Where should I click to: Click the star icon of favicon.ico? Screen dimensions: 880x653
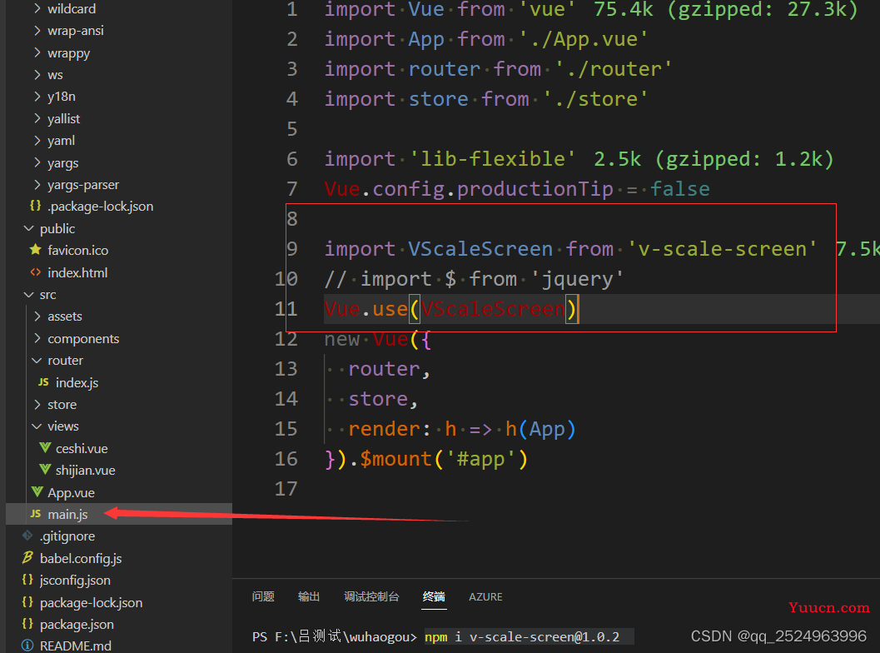(35, 250)
